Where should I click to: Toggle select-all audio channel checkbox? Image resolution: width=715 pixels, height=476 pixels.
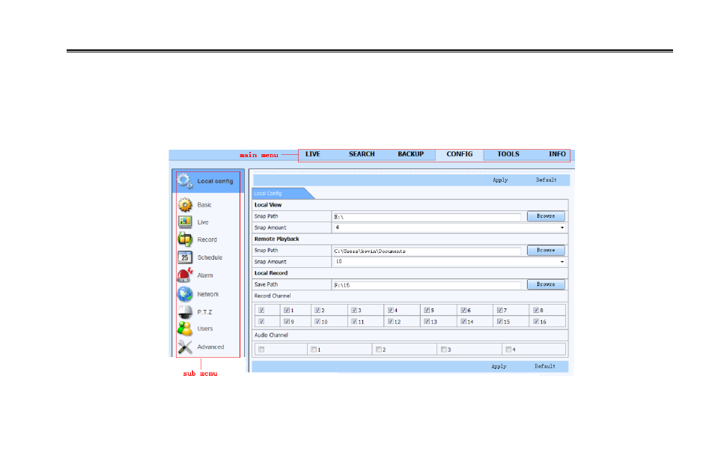click(x=261, y=350)
